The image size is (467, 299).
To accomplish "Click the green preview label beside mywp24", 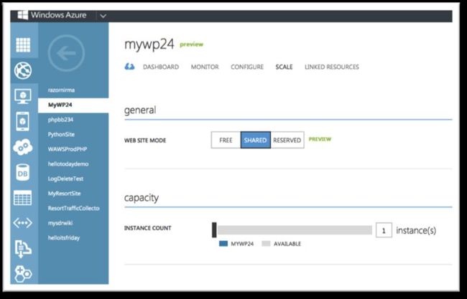I will [192, 44].
